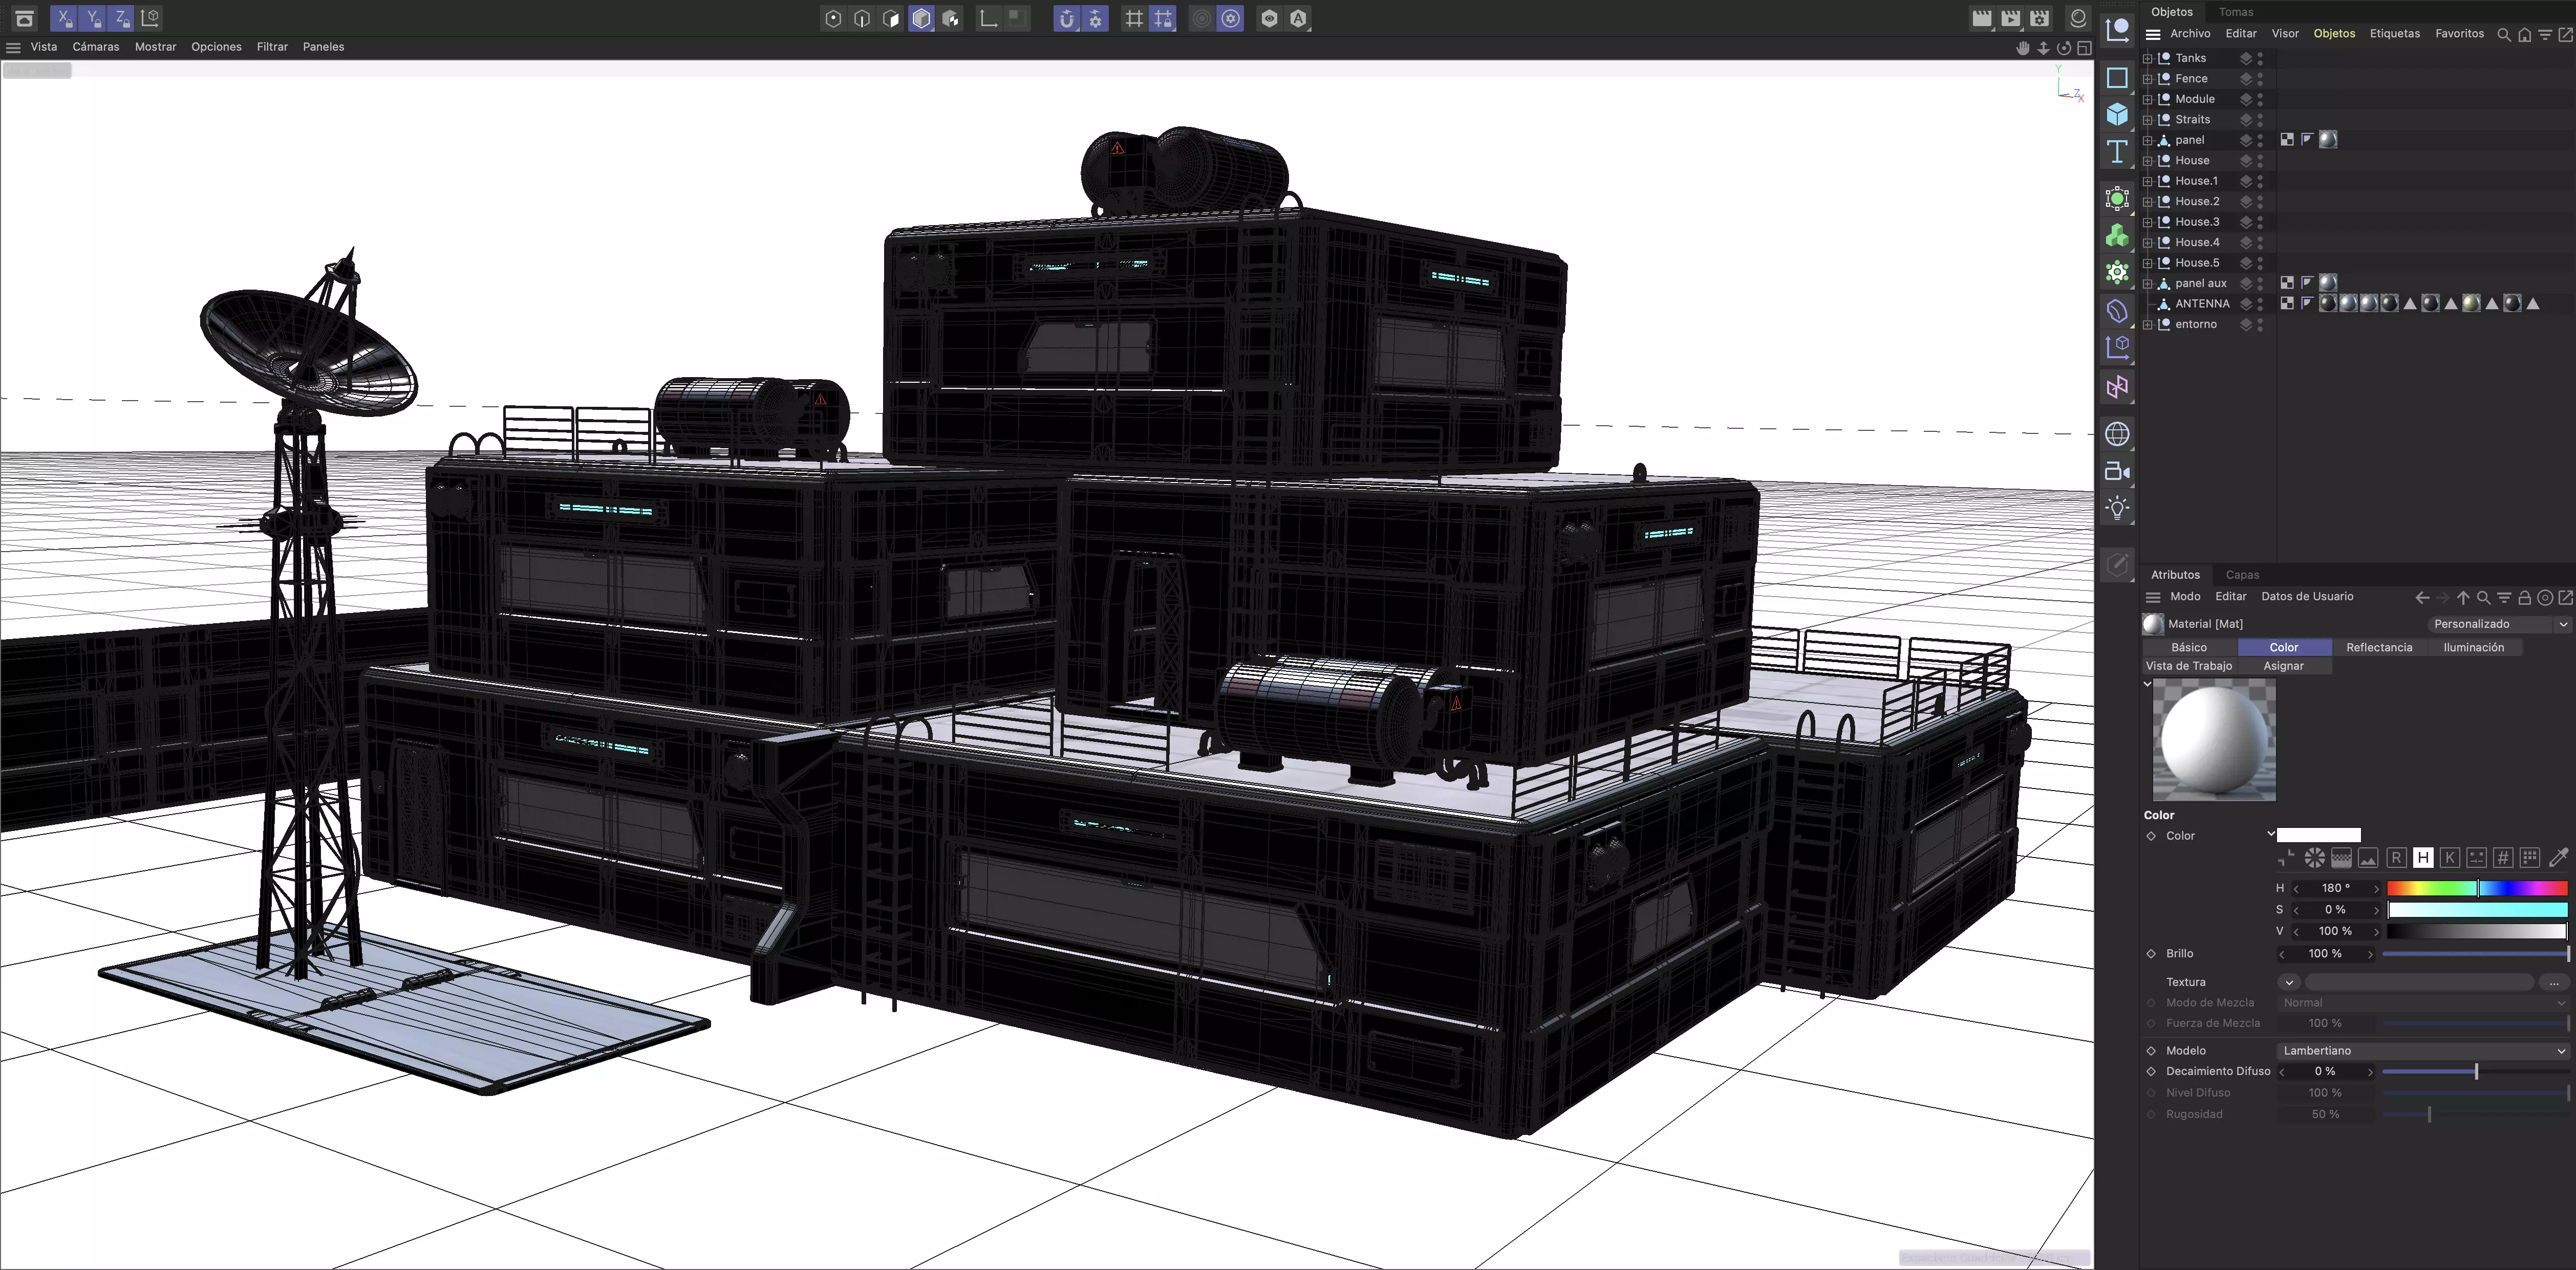The height and width of the screenshot is (1270, 2576).
Task: Add a Camera from side palette
Action: tap(2117, 472)
